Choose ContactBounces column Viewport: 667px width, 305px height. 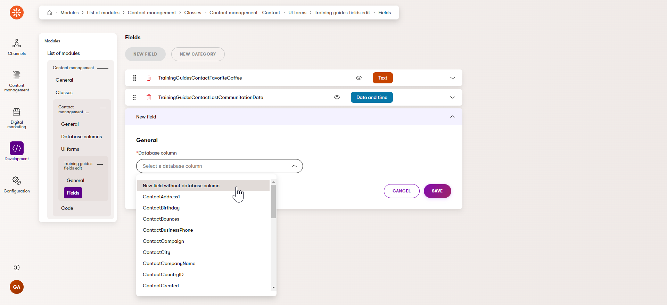coord(203,219)
